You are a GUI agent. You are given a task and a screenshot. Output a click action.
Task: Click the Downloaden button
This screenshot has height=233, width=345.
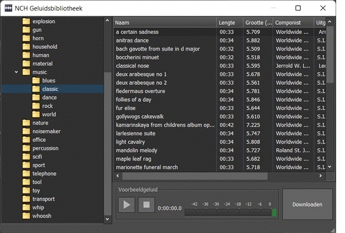point(307,204)
